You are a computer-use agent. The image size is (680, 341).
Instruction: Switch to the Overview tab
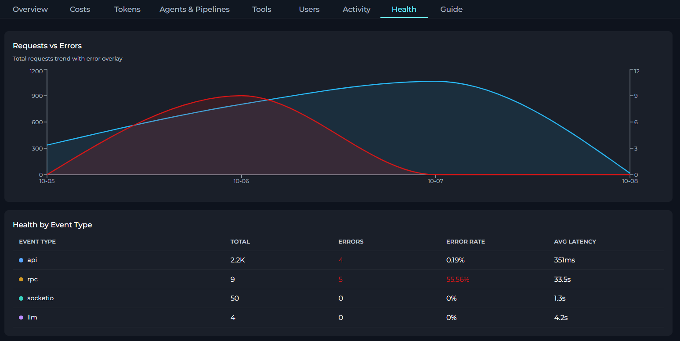30,9
